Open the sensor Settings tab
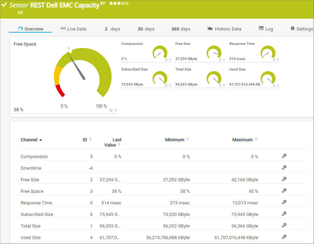 (301, 29)
